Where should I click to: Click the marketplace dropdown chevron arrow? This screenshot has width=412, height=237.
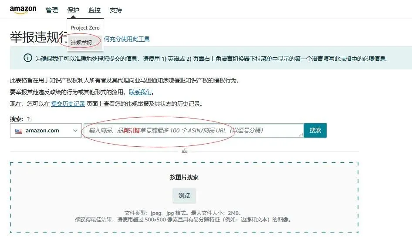click(x=75, y=130)
